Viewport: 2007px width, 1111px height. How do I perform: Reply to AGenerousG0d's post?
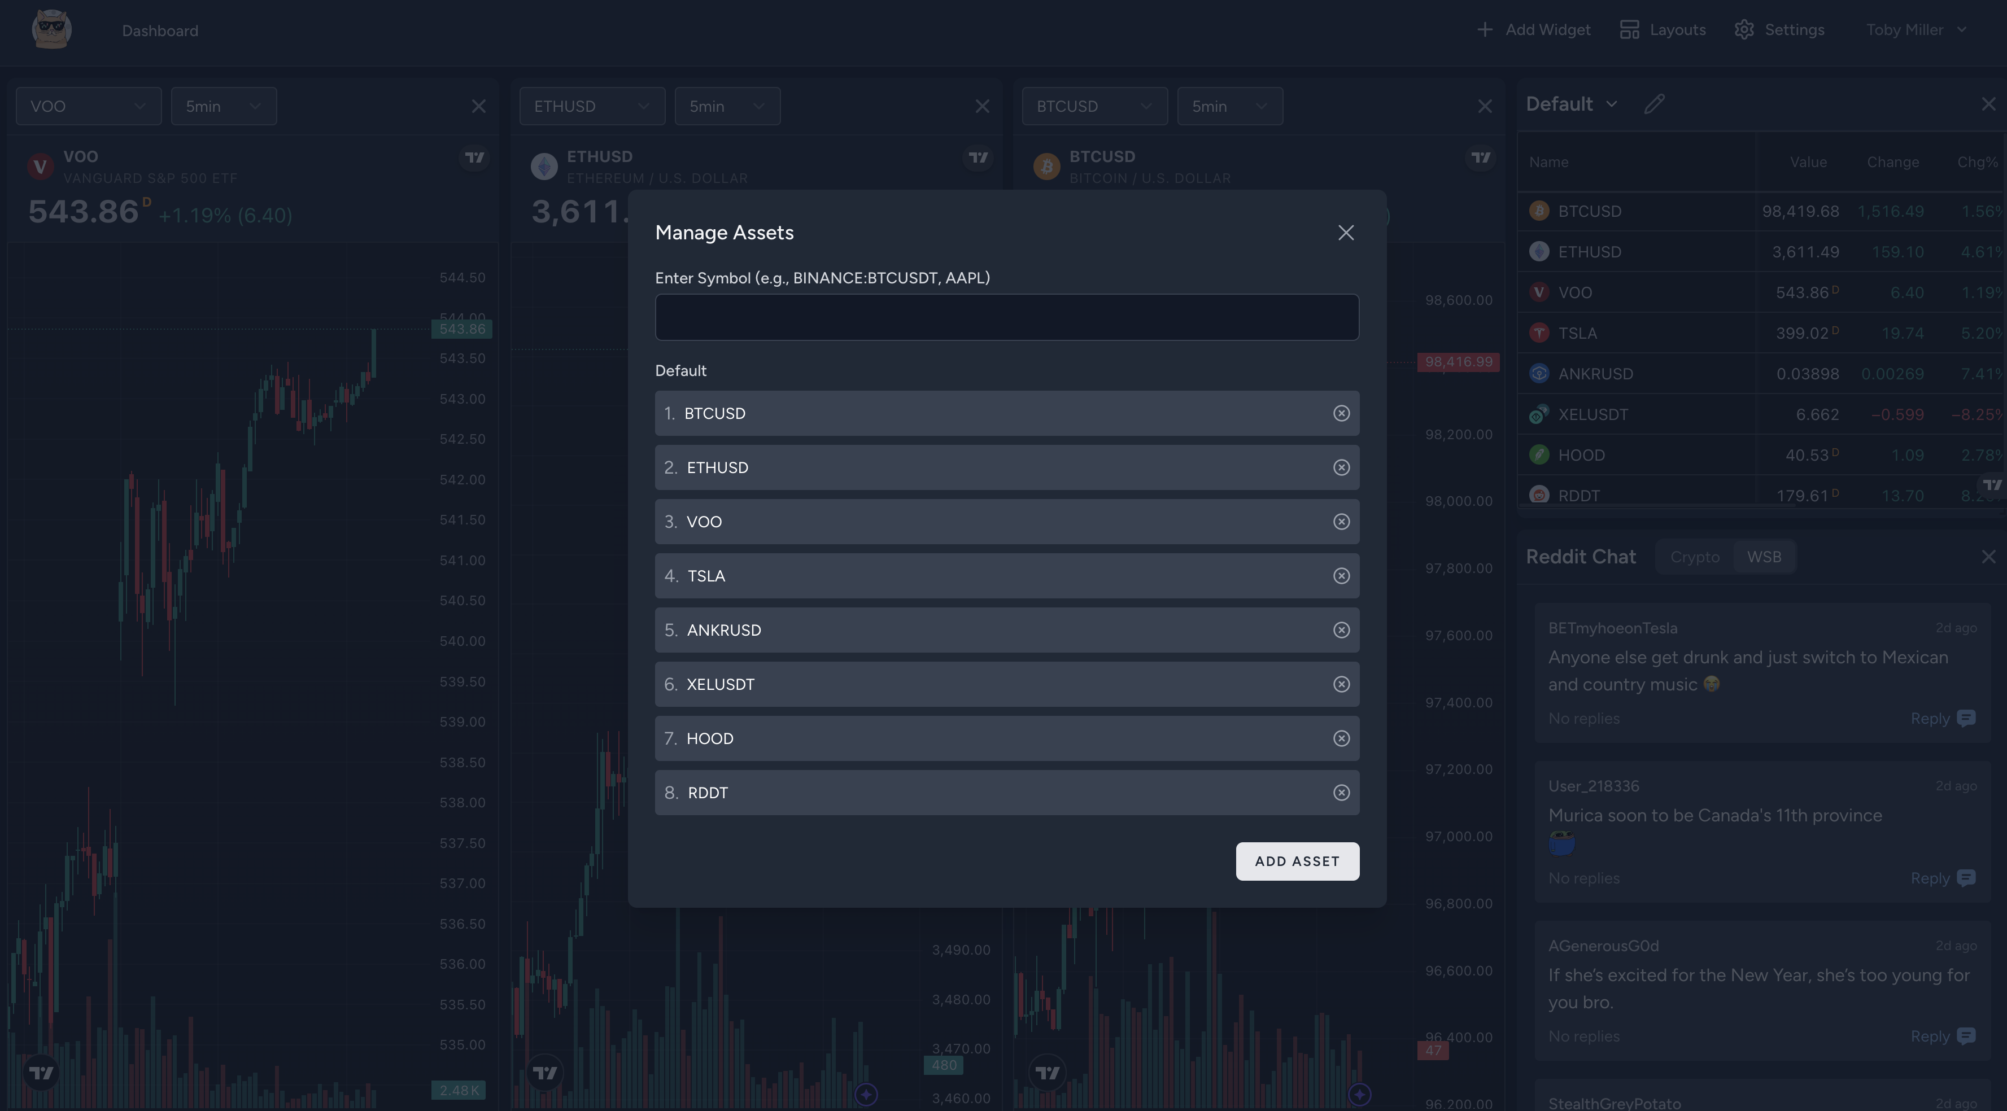[1942, 1036]
